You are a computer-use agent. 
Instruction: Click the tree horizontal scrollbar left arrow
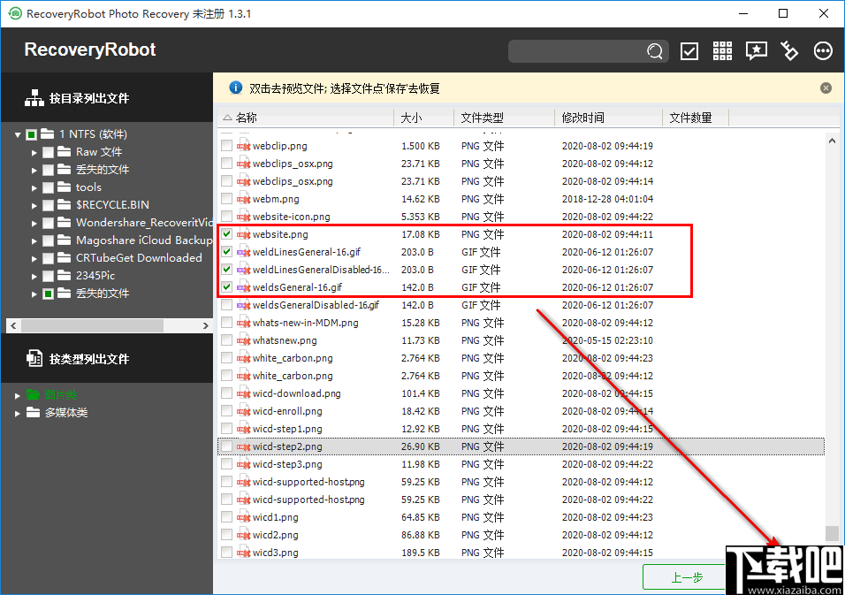pyautogui.click(x=13, y=325)
